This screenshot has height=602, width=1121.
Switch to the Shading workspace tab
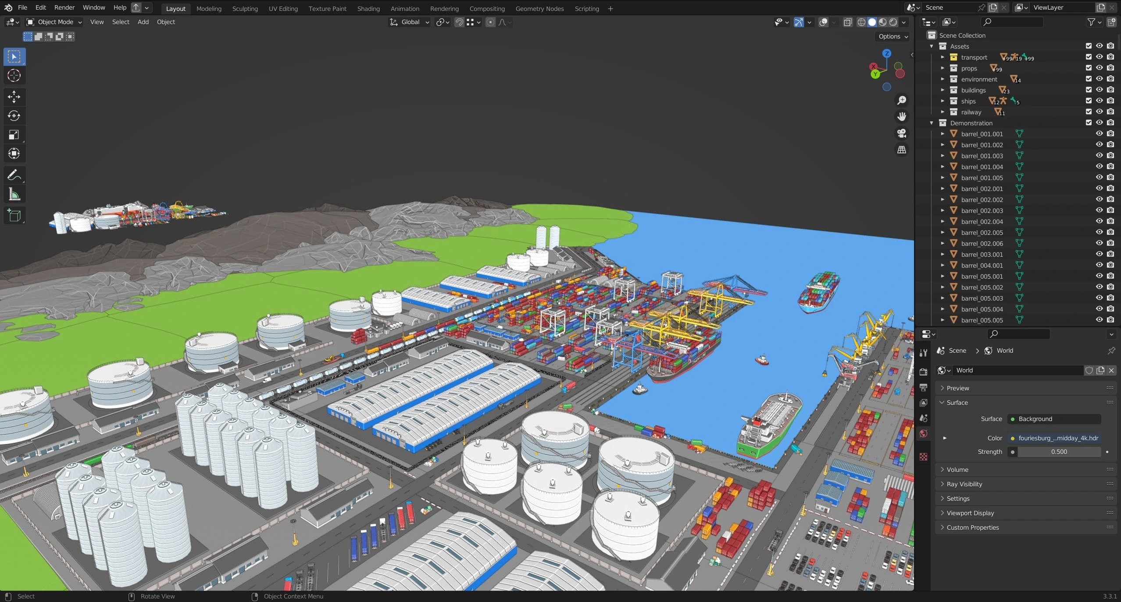[x=368, y=8]
